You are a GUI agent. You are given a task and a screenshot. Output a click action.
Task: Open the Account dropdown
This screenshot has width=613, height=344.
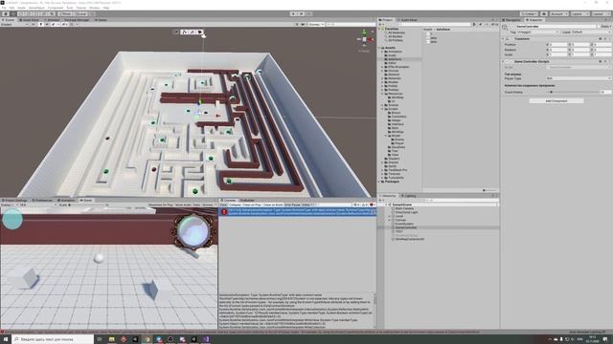pos(559,13)
